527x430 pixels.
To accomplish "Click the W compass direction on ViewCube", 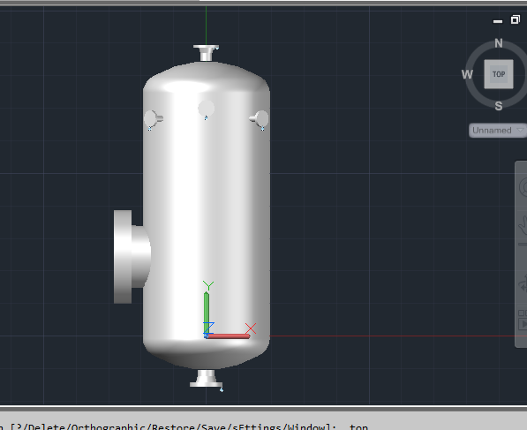I will [467, 74].
